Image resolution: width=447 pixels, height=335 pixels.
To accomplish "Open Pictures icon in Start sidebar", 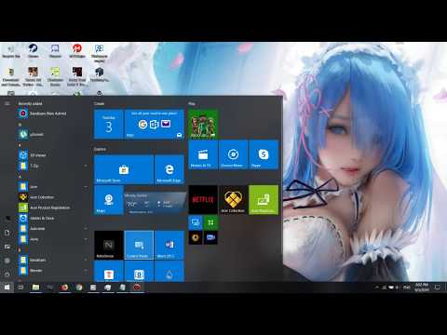I will click(7, 247).
